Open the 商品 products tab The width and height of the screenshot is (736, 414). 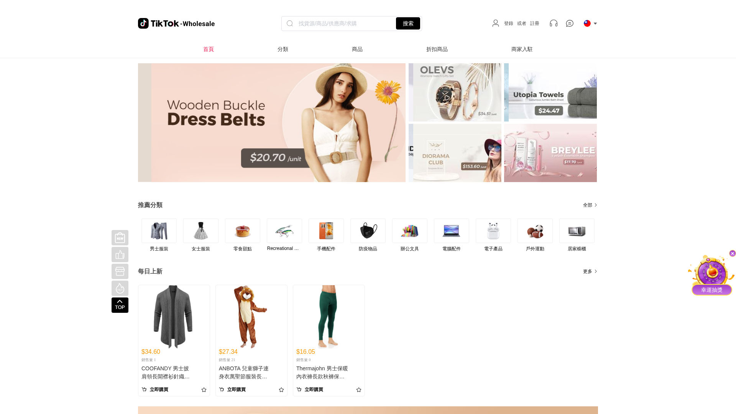(357, 49)
